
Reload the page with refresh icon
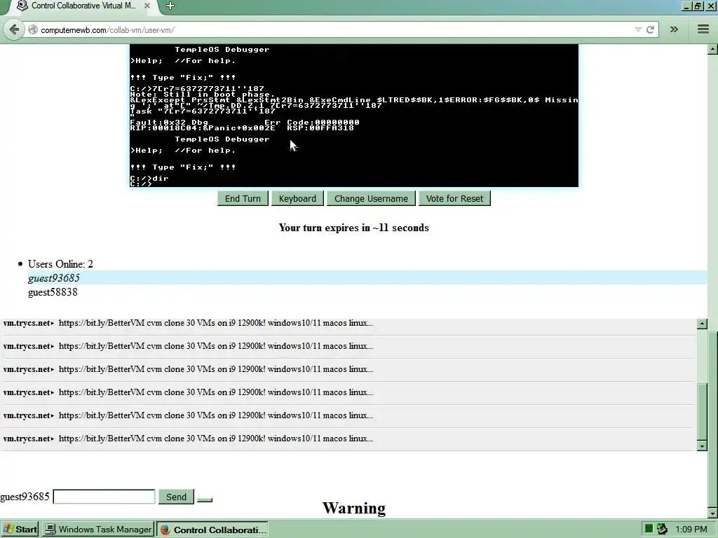[x=650, y=29]
